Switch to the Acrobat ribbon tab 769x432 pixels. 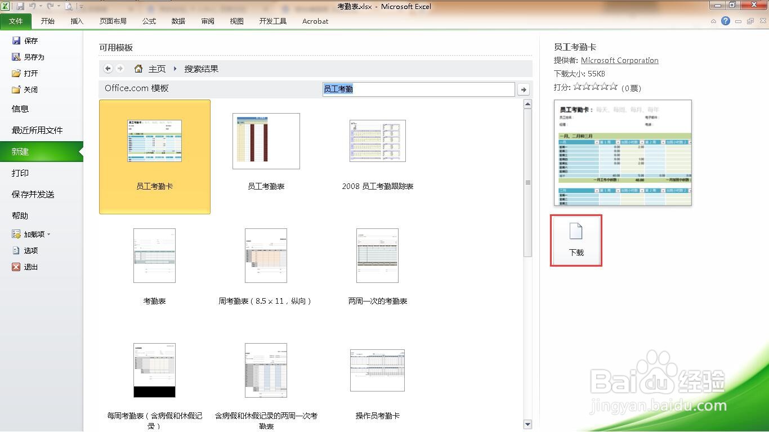(x=315, y=21)
